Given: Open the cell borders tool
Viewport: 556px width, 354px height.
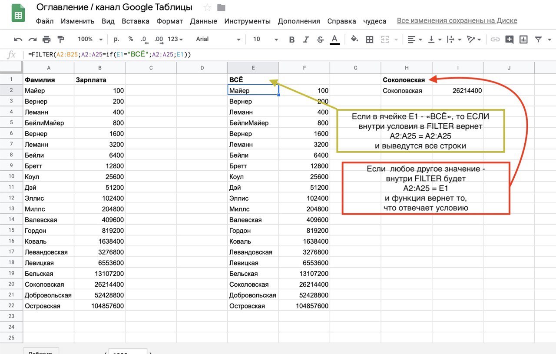Looking at the screenshot, I should tap(370, 40).
